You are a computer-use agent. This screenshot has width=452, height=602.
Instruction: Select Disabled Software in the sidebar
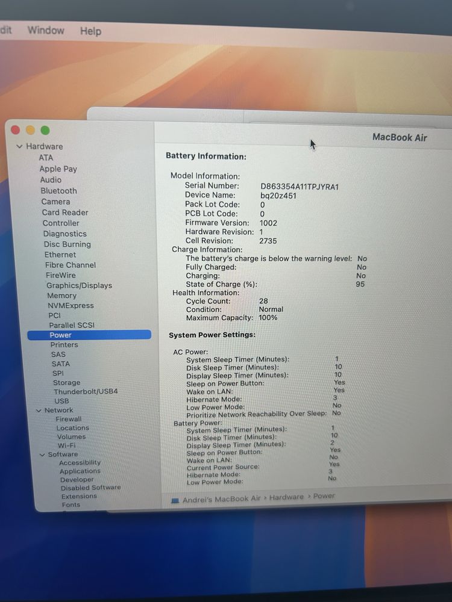click(x=91, y=488)
